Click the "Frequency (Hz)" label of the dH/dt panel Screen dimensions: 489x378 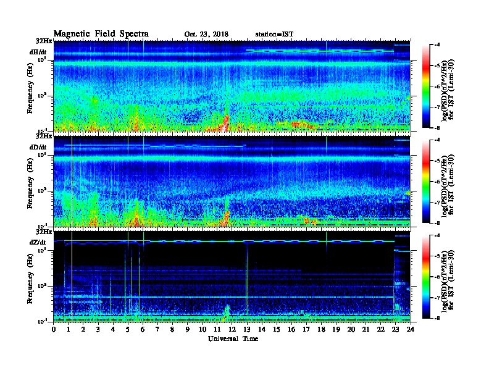pos(30,88)
